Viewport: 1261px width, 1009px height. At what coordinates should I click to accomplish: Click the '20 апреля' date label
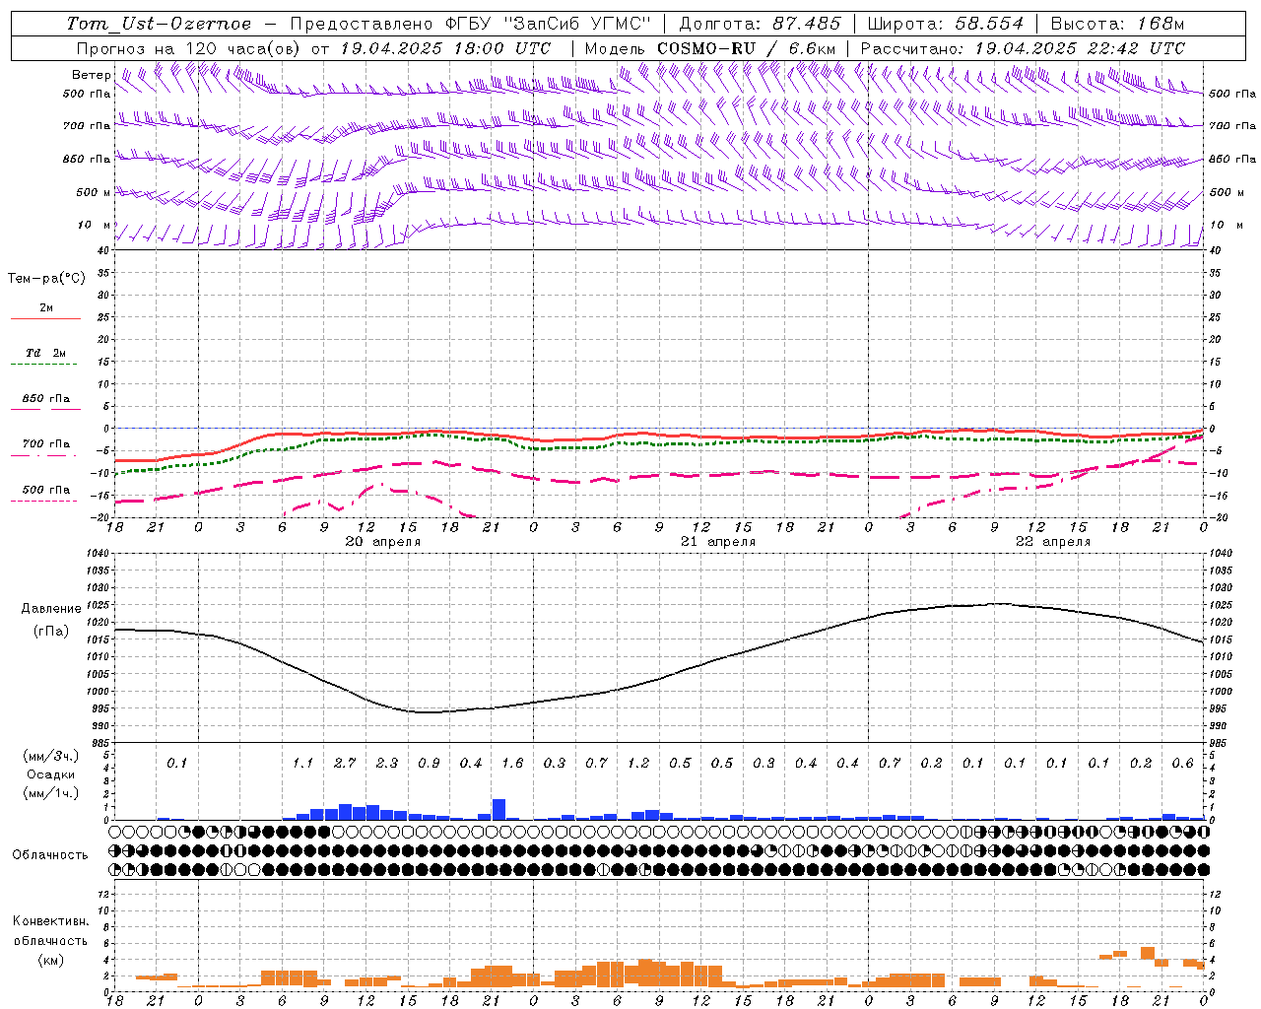click(382, 542)
